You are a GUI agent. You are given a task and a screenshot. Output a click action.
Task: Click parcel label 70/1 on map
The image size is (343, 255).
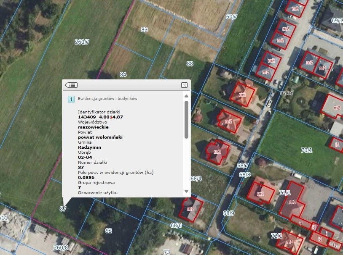click(x=306, y=150)
